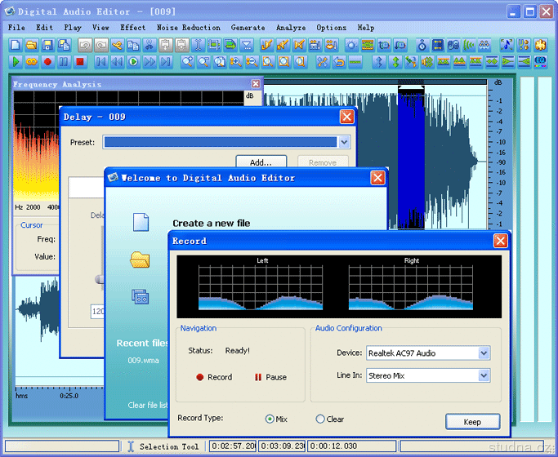Click the new document icon in Welcome dialog

tap(141, 222)
